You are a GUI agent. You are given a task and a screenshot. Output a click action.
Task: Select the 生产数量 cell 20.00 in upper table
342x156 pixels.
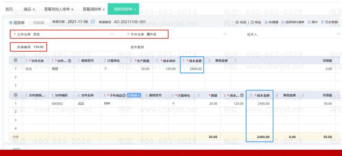[x=140, y=69]
